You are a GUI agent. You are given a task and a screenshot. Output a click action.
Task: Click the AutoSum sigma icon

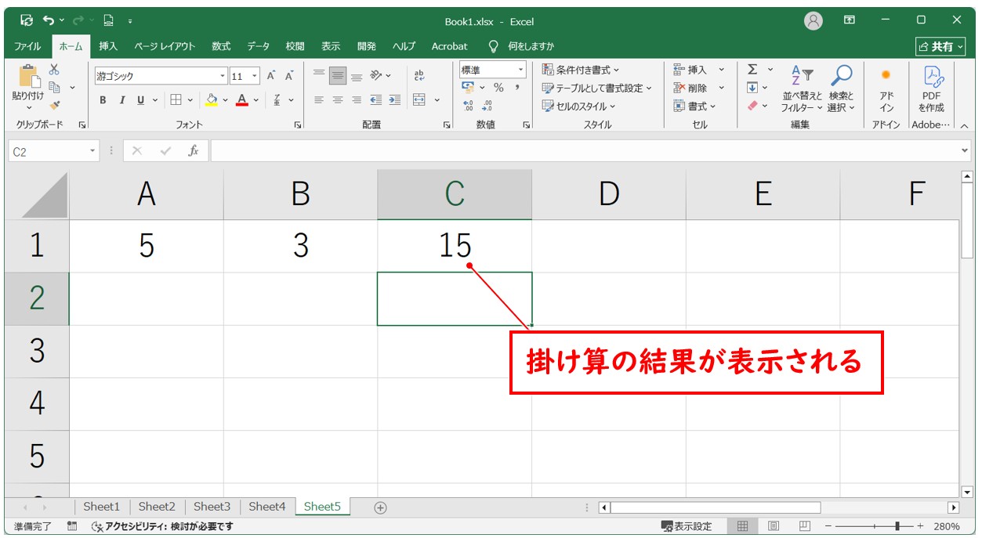coord(752,70)
